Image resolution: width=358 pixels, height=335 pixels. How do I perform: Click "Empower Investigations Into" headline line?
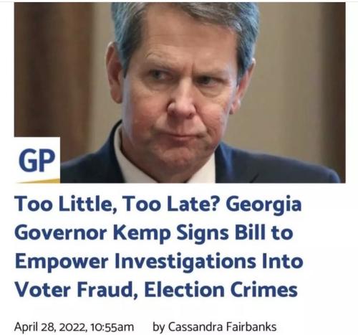(159, 262)
